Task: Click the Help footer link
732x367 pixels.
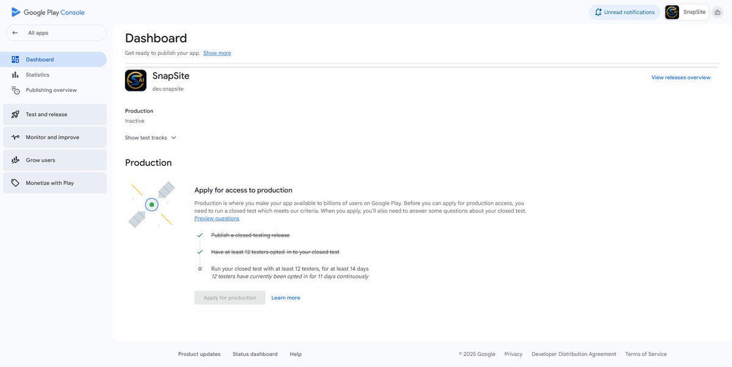Action: click(296, 354)
